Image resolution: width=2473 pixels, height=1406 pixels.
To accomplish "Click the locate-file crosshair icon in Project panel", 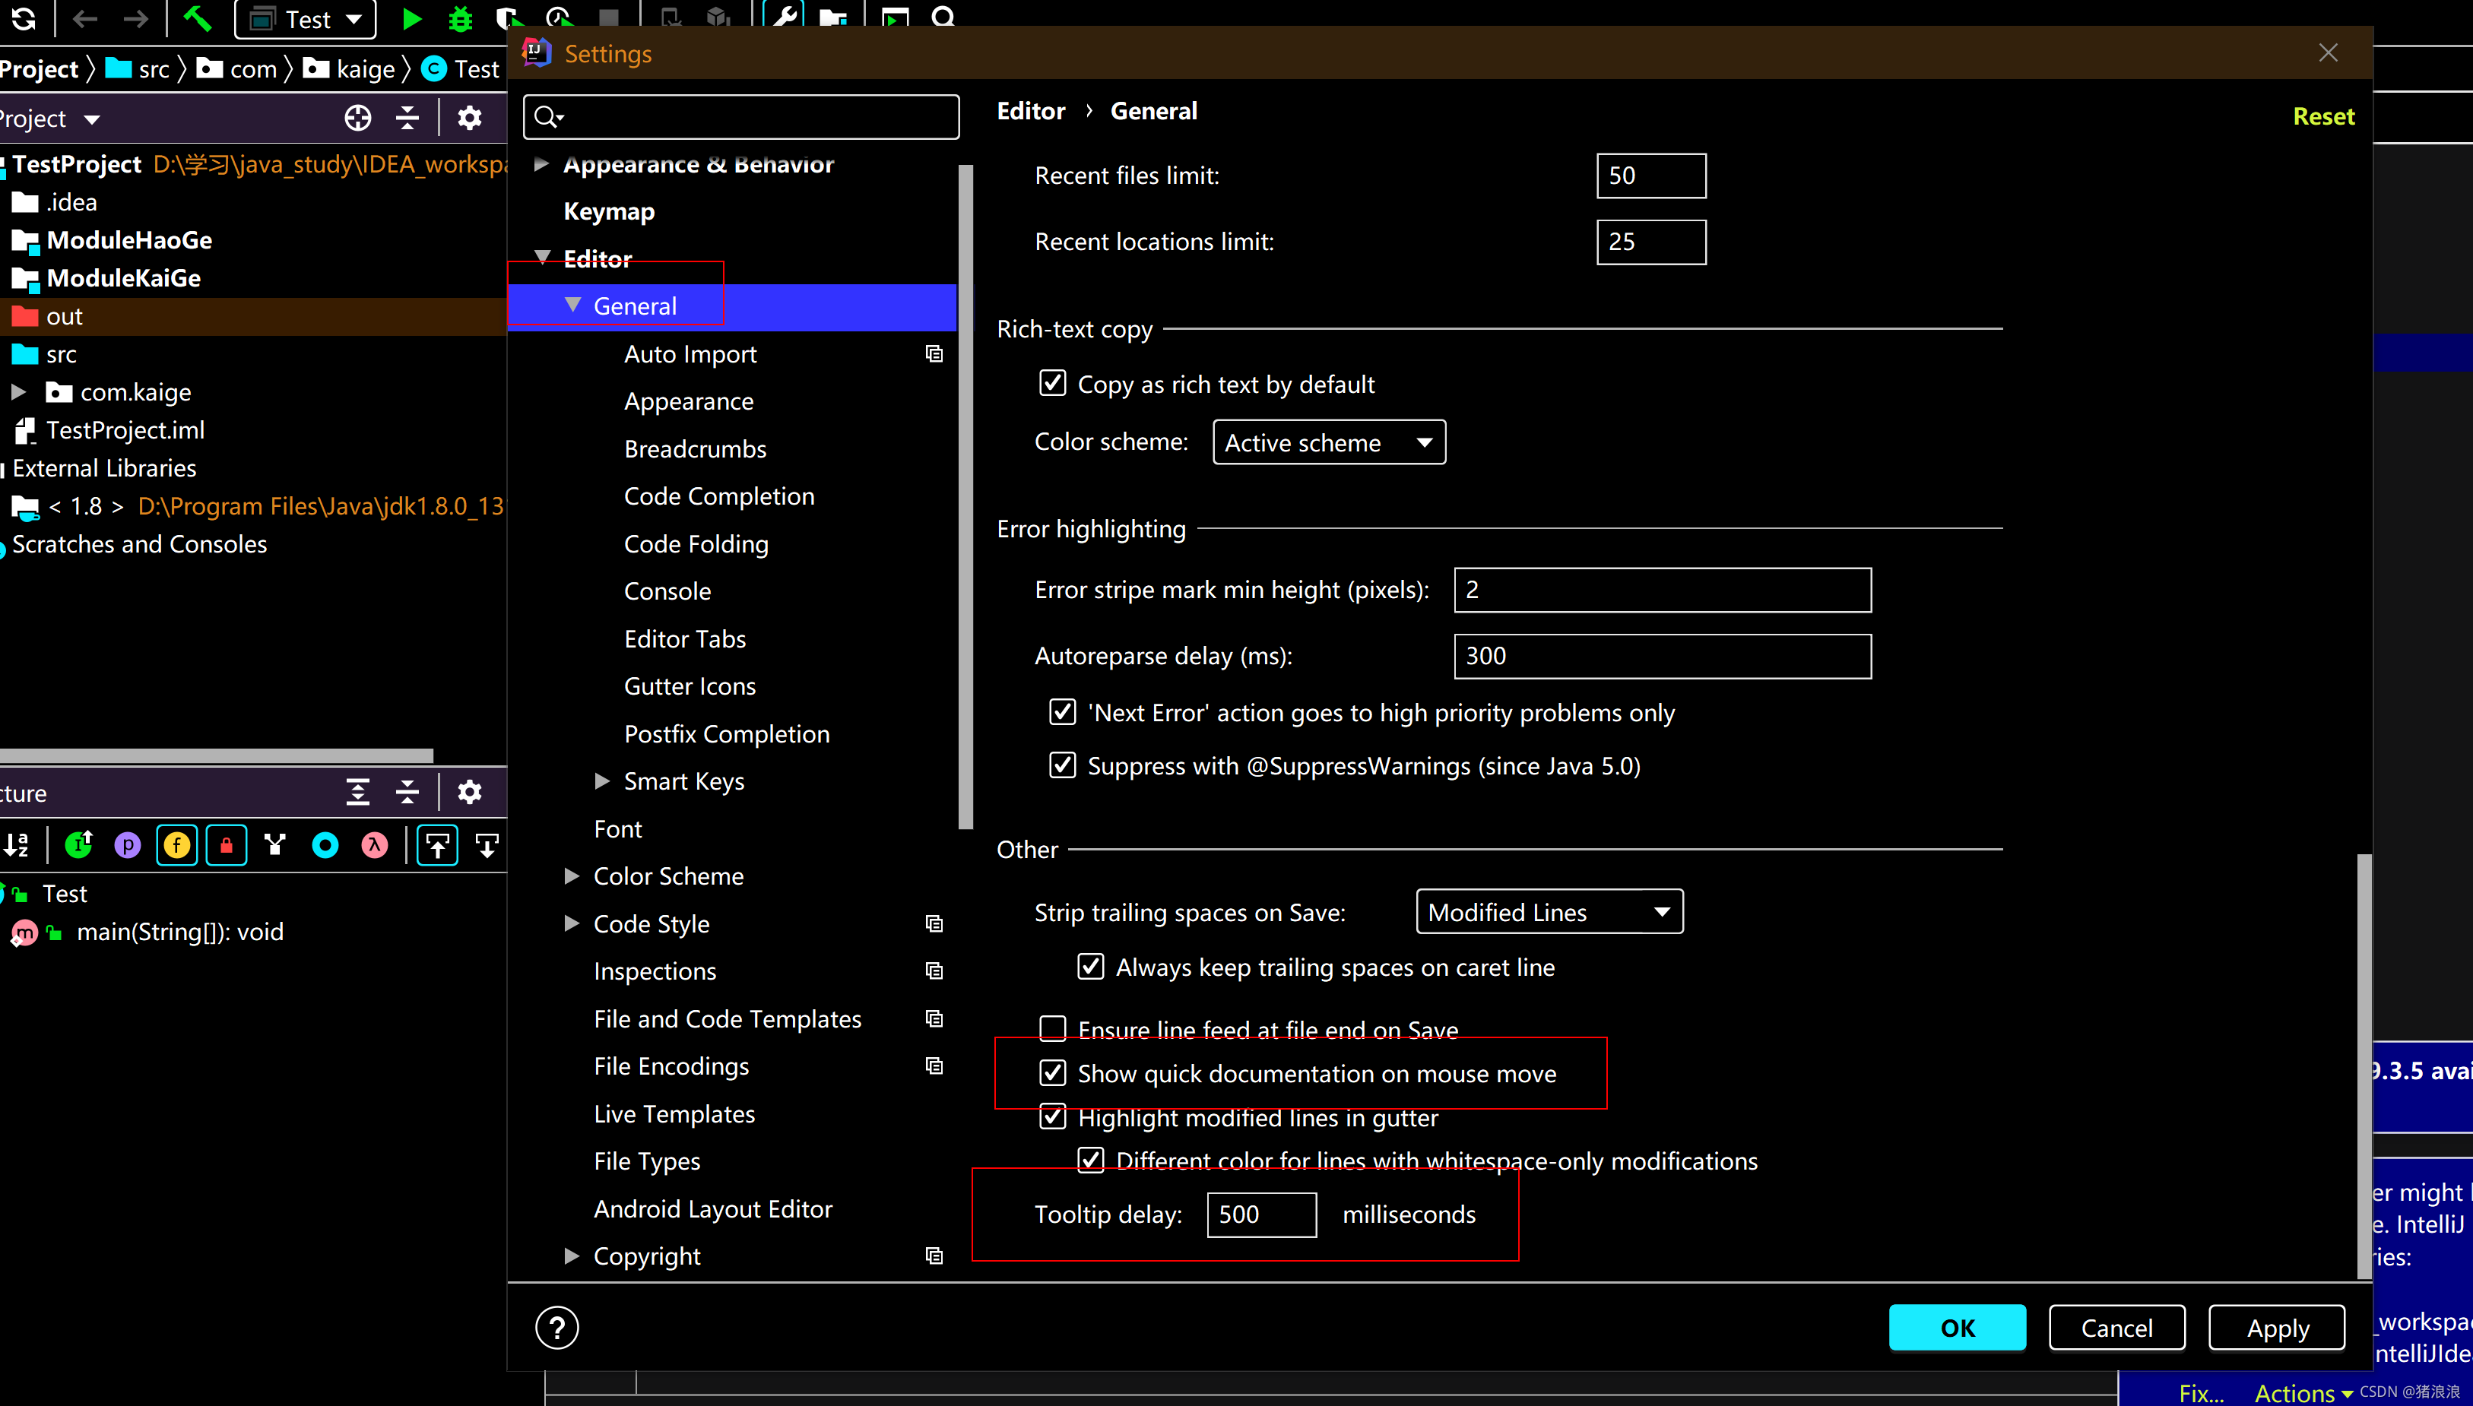I will click(x=357, y=118).
